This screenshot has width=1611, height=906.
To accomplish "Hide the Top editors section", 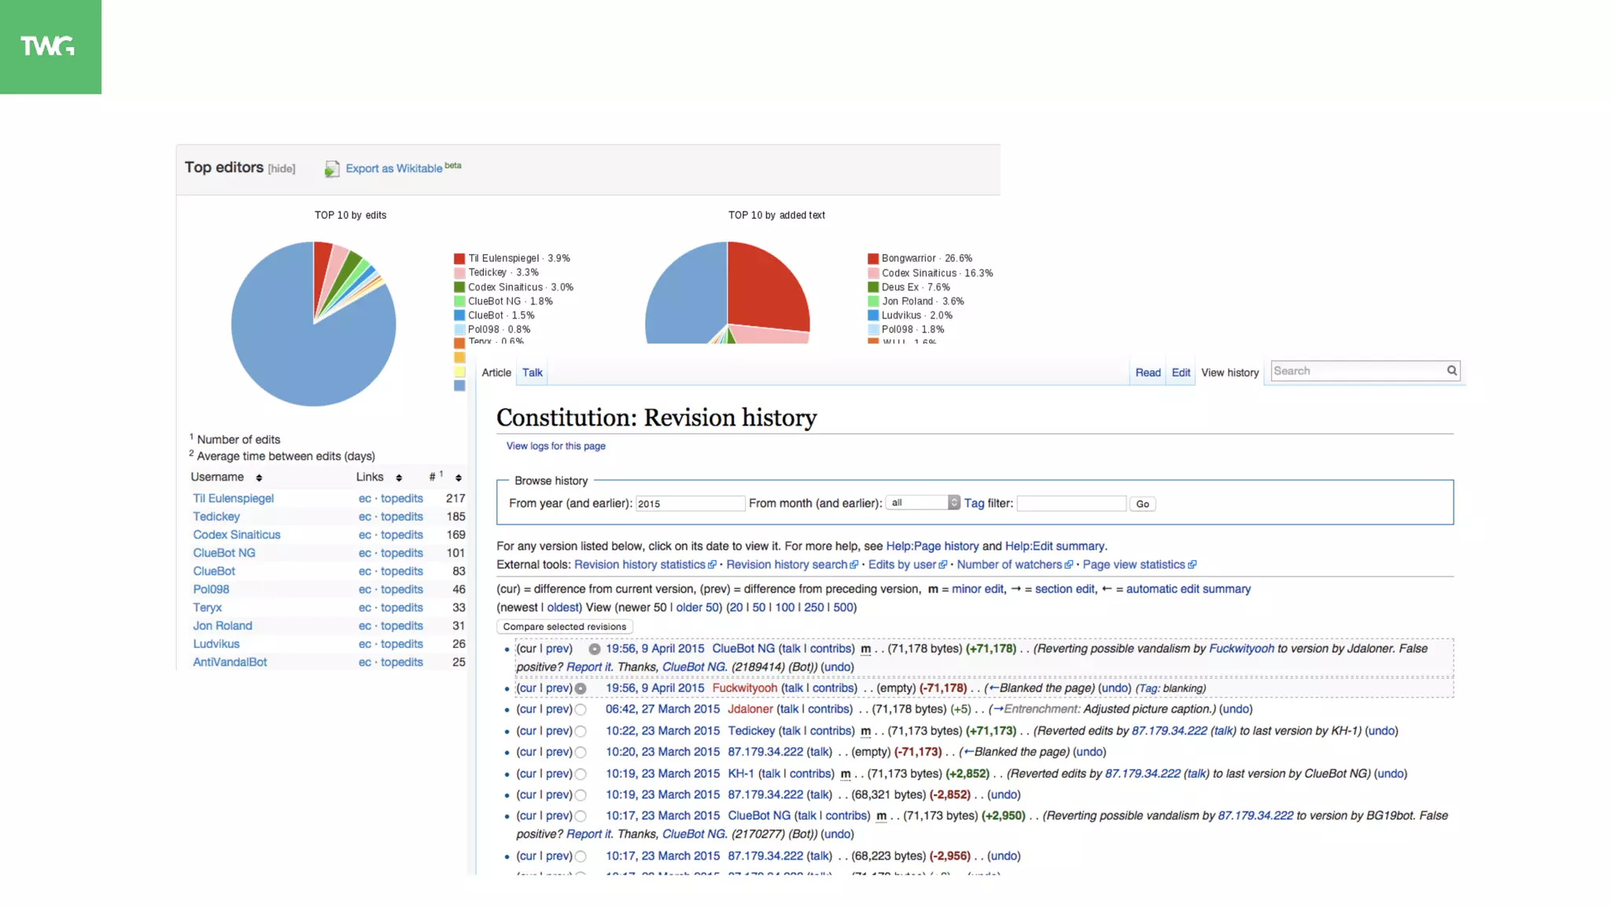I will [x=282, y=169].
